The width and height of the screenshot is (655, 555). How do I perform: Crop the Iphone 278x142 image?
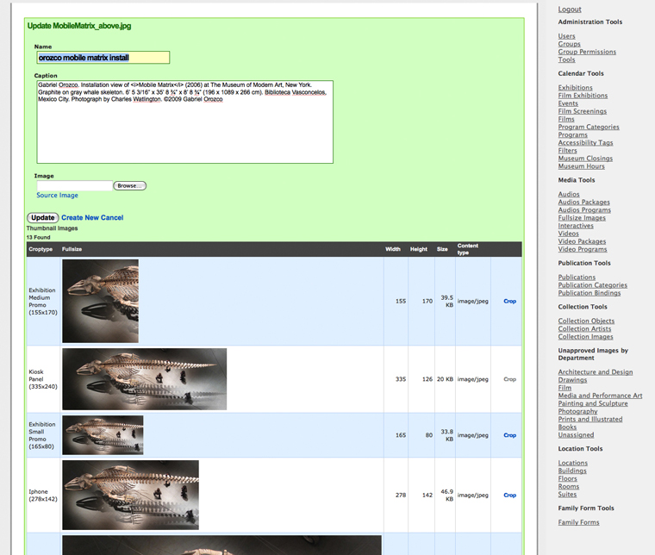click(x=509, y=496)
